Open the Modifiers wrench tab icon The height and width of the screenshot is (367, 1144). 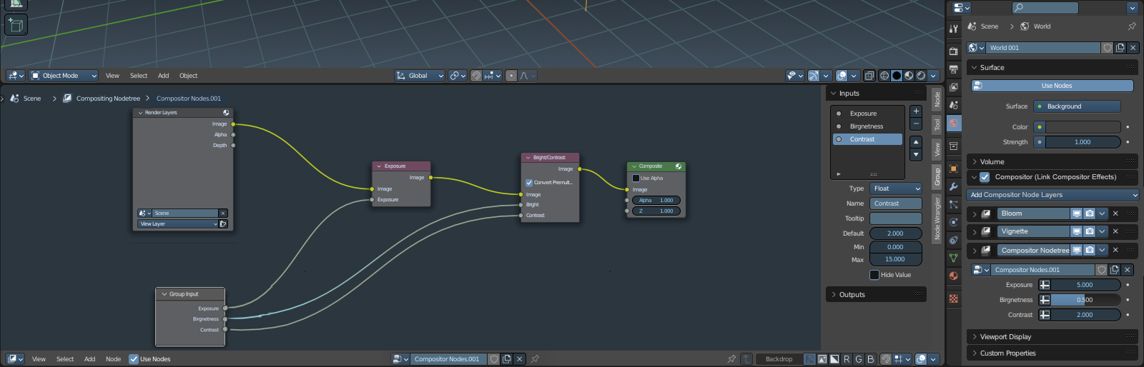(x=953, y=186)
